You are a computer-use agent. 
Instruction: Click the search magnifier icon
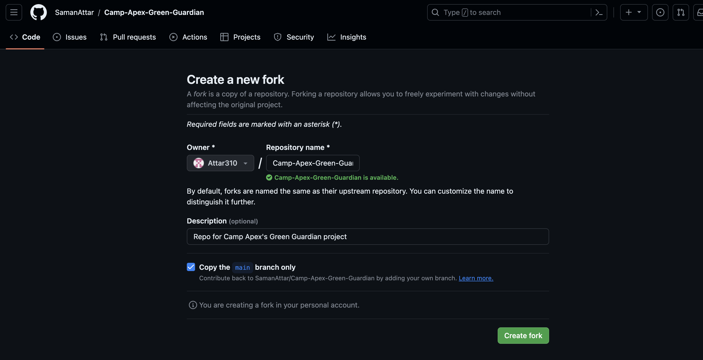click(x=435, y=12)
